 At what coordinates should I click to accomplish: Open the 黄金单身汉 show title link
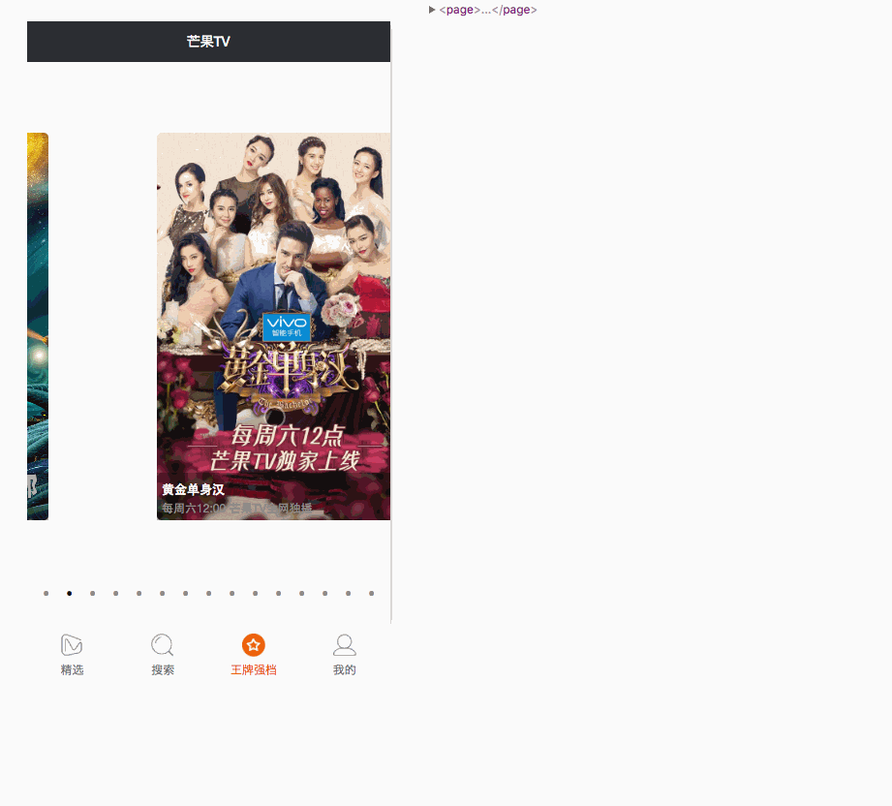point(193,489)
